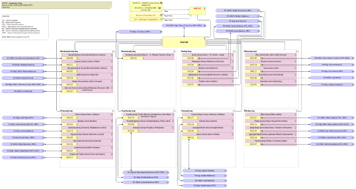This screenshot has height=189, width=356.
Task: Click the Banskobystrický kraj group title
Action: [x=69, y=52]
